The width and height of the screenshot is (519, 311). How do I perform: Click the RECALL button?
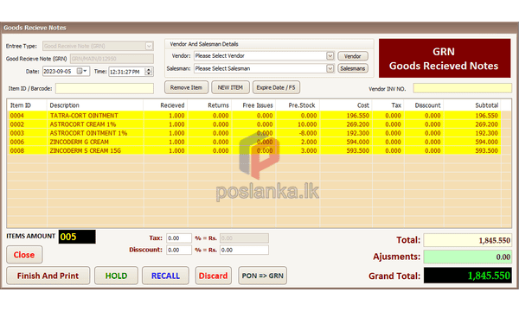(x=165, y=276)
